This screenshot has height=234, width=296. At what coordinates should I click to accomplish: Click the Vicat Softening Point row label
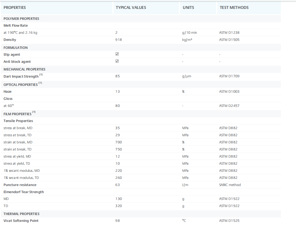21,221
